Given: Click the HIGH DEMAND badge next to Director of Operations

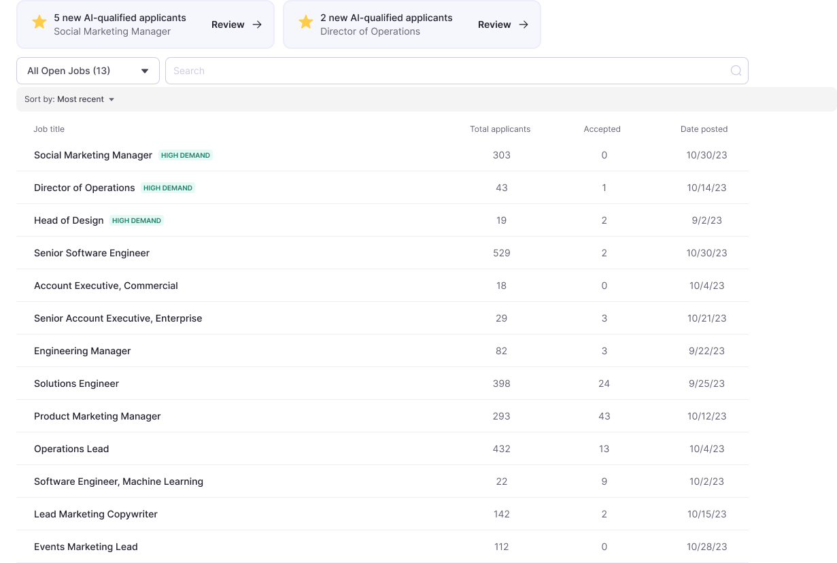Looking at the screenshot, I should point(167,188).
